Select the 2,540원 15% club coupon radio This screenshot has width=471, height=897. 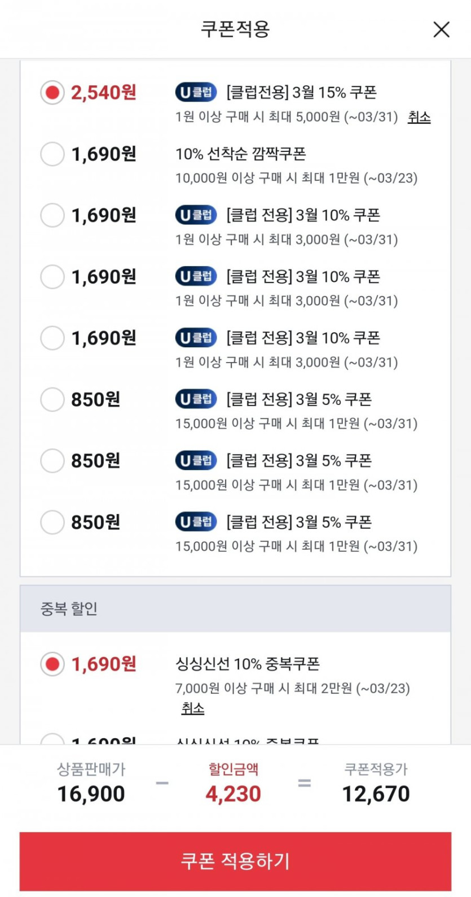point(52,93)
